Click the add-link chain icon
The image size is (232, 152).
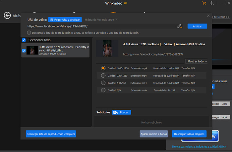click(180, 26)
